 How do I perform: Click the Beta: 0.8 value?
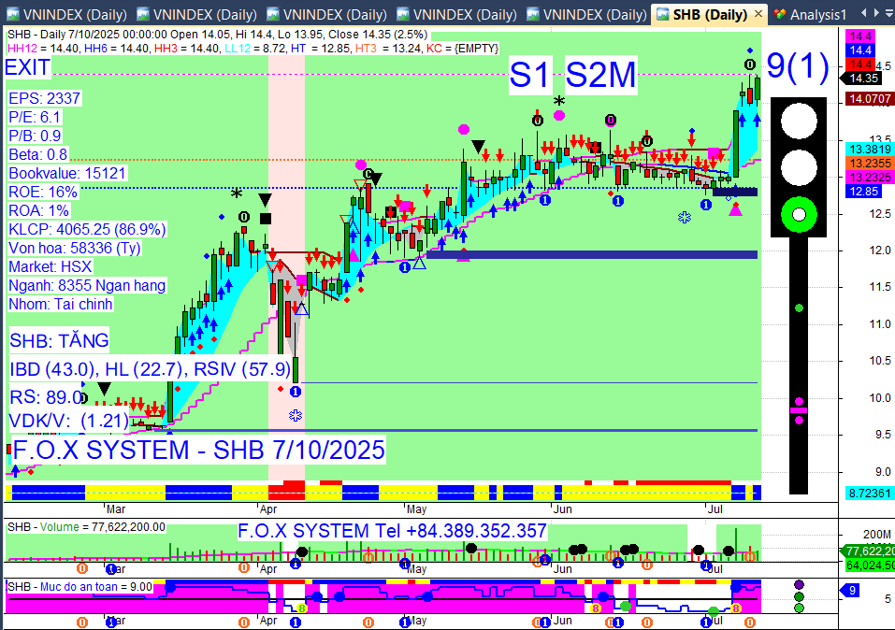tap(37, 154)
